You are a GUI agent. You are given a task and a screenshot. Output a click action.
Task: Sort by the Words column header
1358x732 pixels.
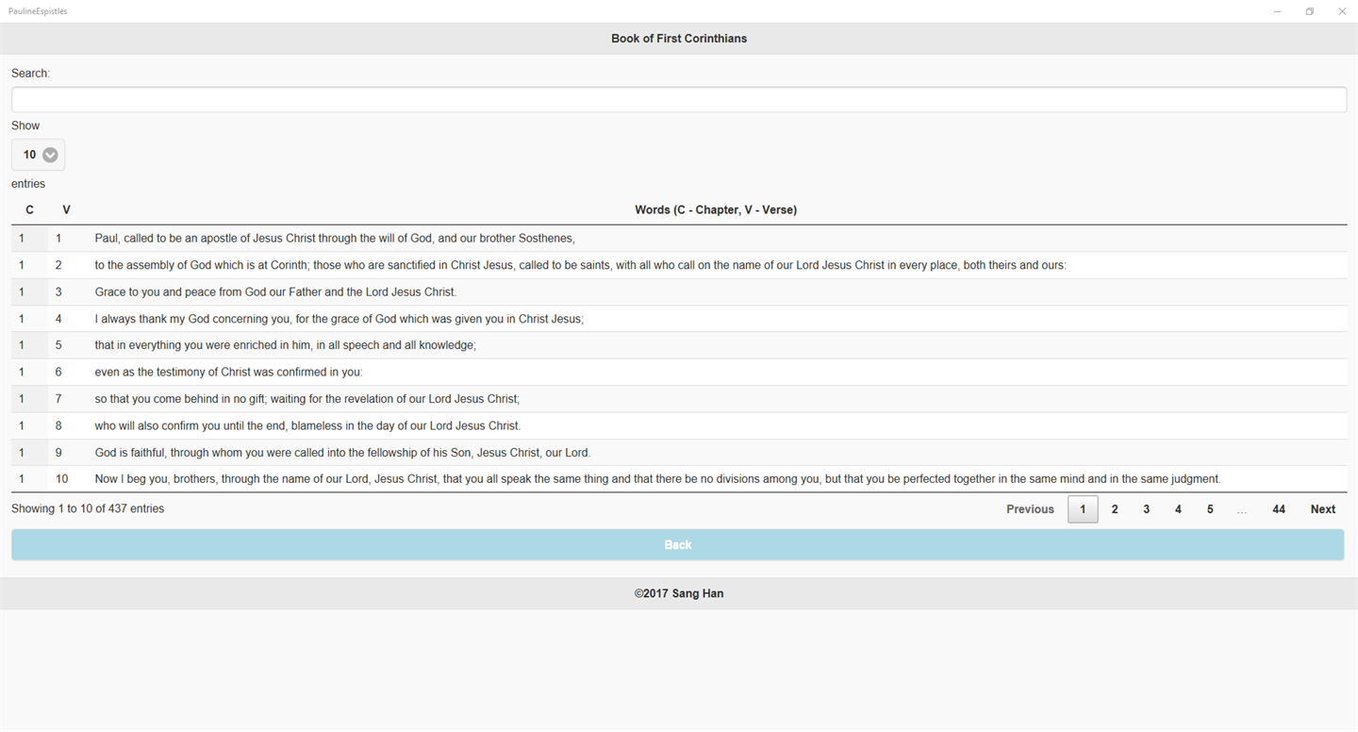tap(716, 209)
